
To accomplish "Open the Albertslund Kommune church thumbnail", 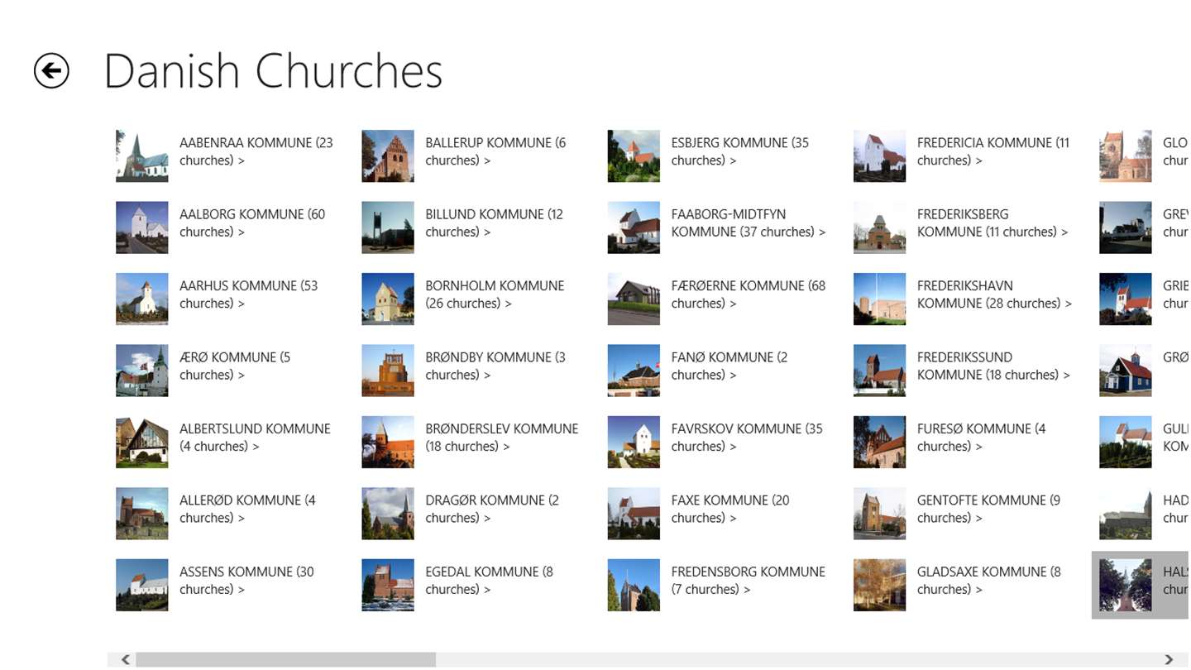I will click(x=142, y=443).
